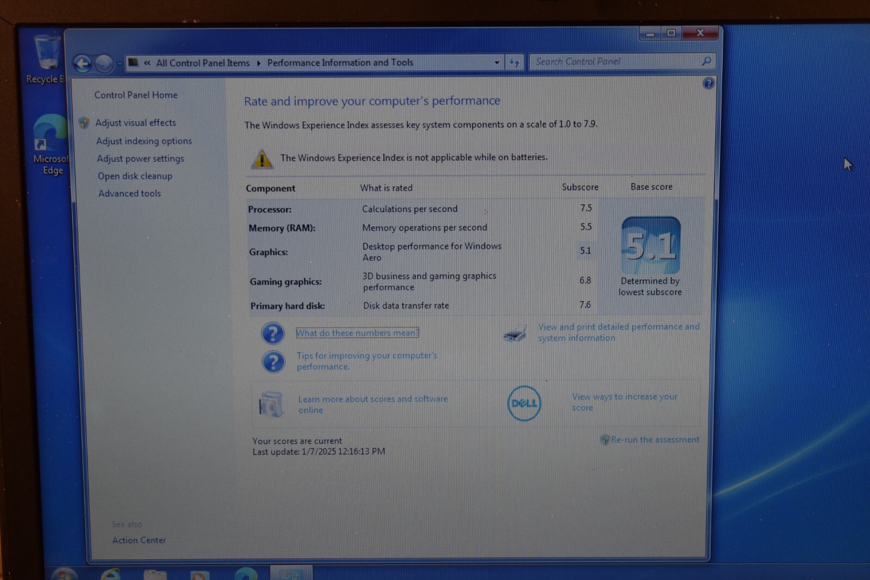
Task: Click the hard disk subscore 7.6
Action: pos(585,305)
